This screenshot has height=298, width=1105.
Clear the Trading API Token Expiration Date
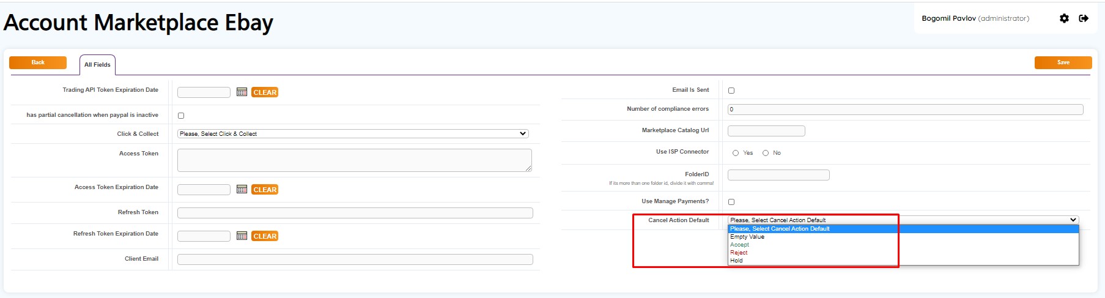click(x=265, y=92)
